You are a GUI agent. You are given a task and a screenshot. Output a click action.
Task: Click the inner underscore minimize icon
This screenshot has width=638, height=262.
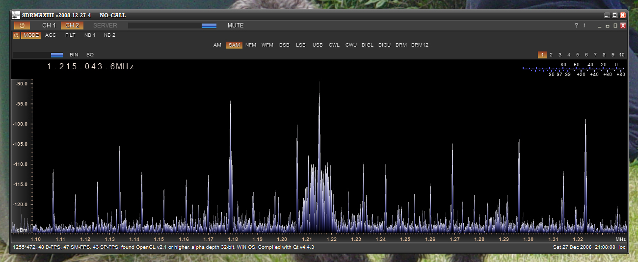(x=600, y=26)
